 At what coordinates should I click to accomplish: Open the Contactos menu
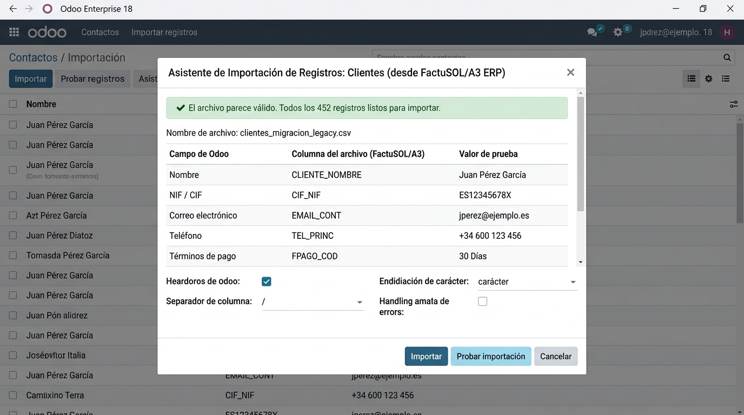100,32
